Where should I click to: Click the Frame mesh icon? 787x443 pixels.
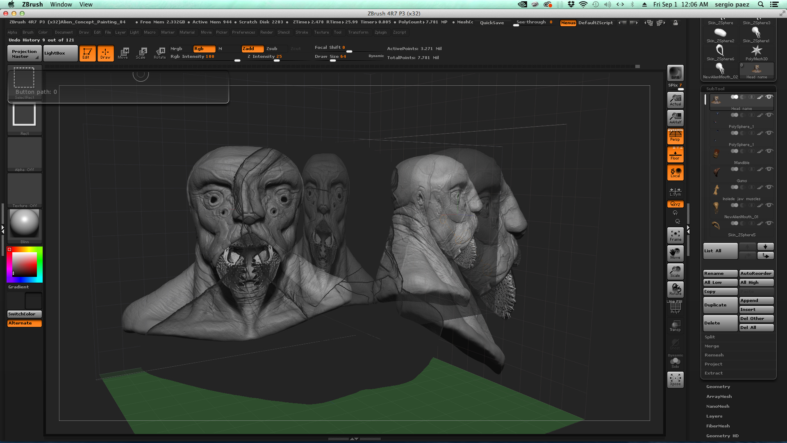point(675,235)
